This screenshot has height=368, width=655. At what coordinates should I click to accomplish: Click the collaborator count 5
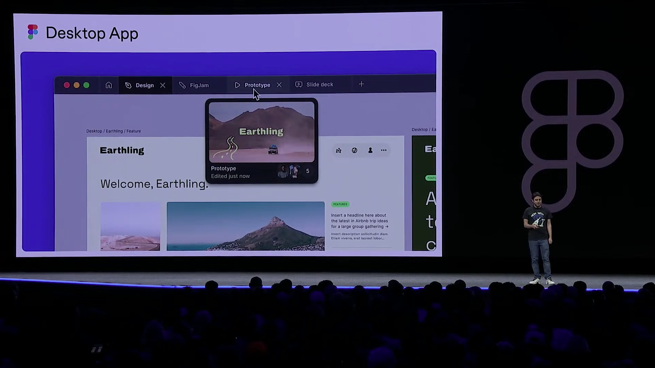[308, 171]
